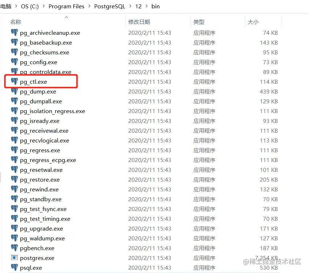Image resolution: width=309 pixels, height=273 pixels.
Task: Sort files by the 修改日期 column header
Action: pyautogui.click(x=139, y=22)
